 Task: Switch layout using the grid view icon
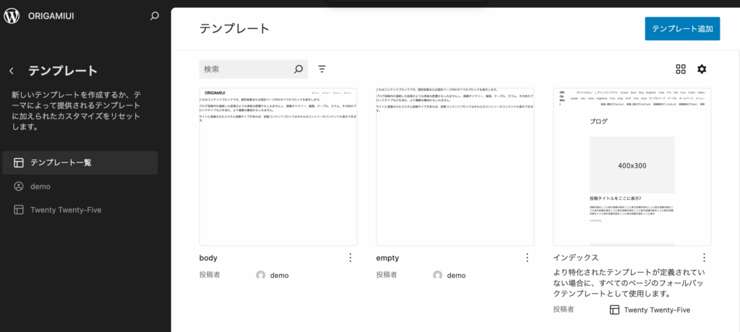[681, 69]
